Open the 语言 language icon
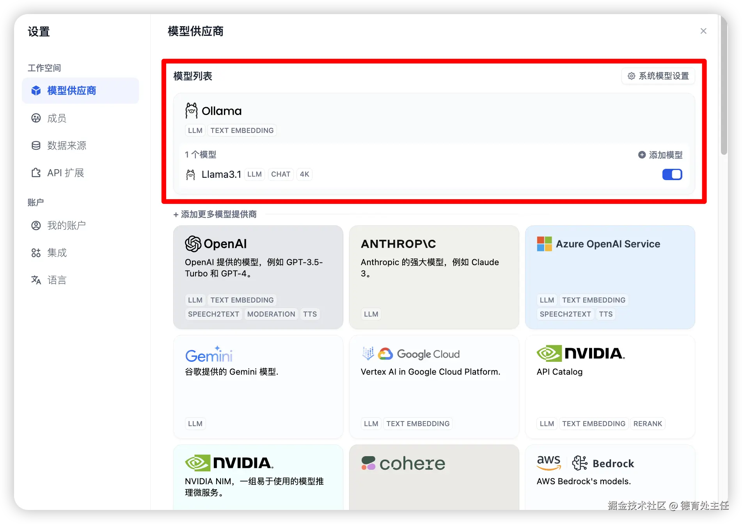 coord(36,280)
